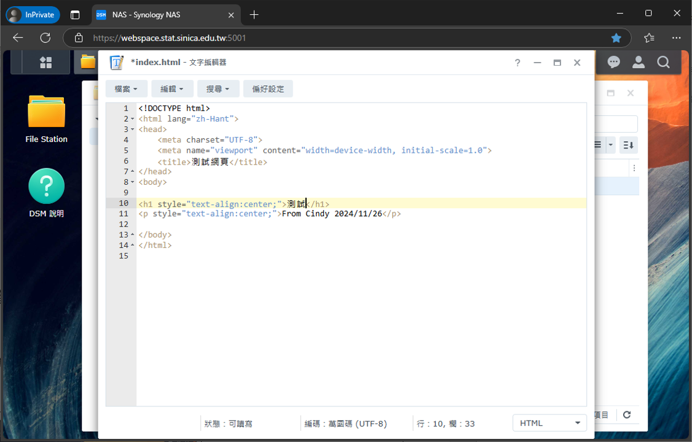692x442 pixels.
Task: Open the DSM user account icon
Action: point(639,62)
